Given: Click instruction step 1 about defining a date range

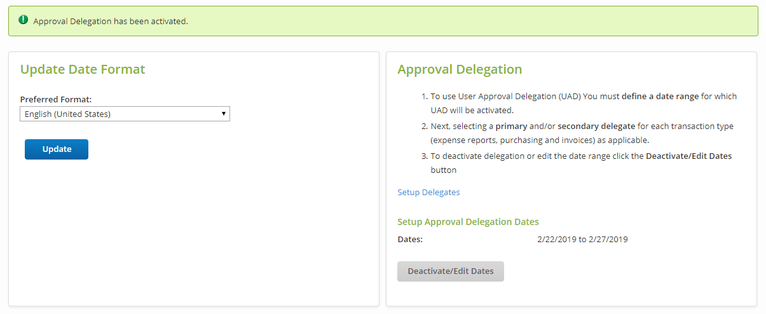Looking at the screenshot, I should pos(583,103).
